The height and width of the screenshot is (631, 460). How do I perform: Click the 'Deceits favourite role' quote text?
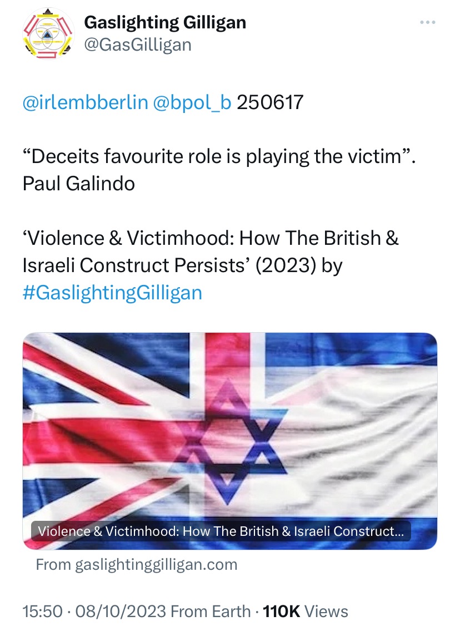click(219, 156)
